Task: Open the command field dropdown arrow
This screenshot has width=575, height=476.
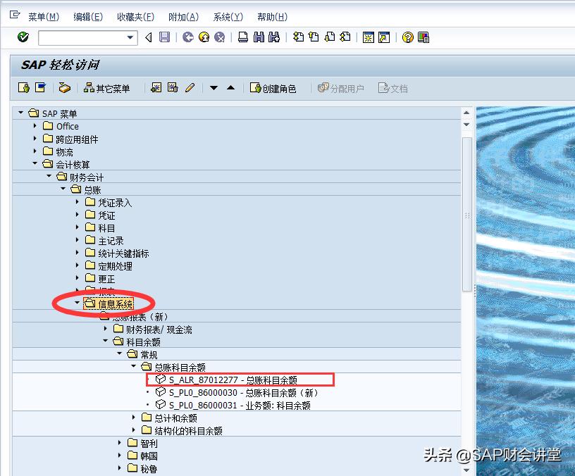Action: click(130, 37)
